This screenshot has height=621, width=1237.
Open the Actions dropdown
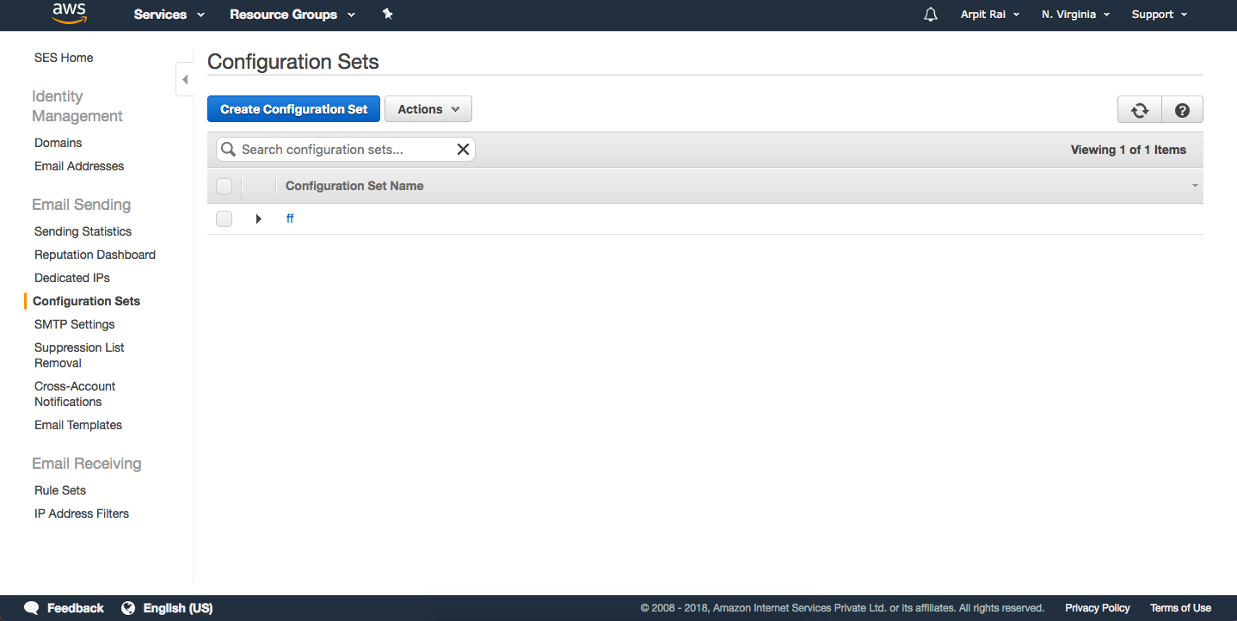[x=428, y=109]
